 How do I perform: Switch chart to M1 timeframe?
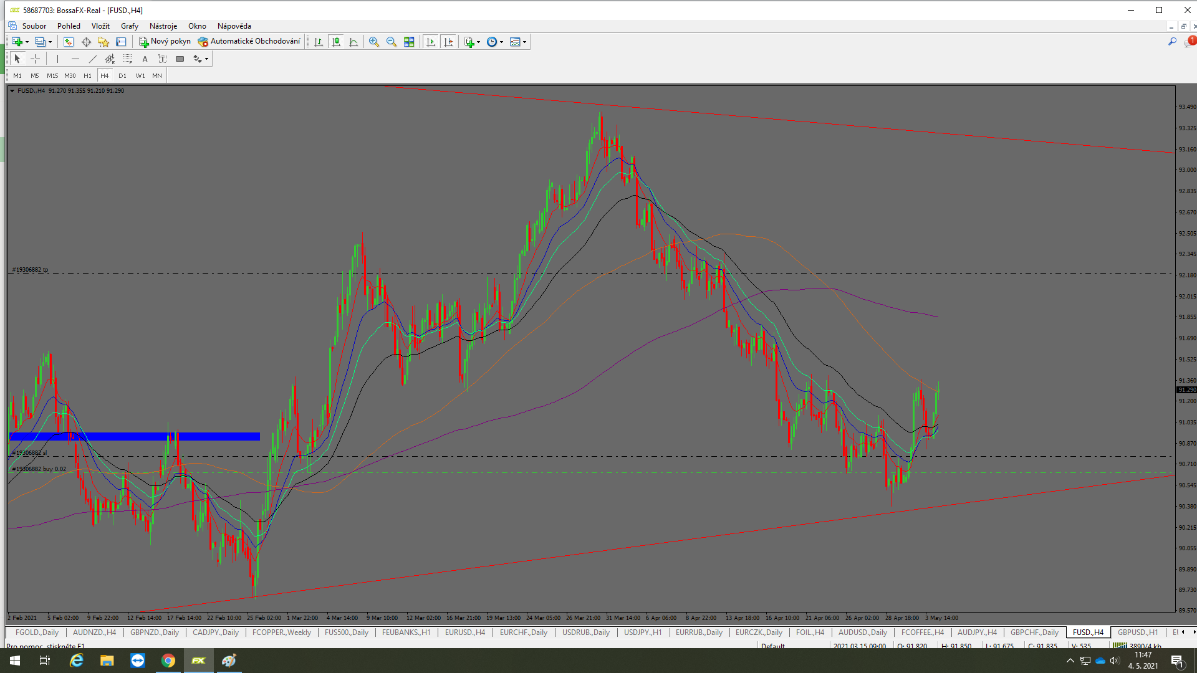point(17,75)
